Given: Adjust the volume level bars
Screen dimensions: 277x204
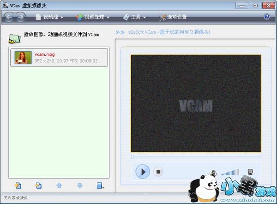Looking at the screenshot, I should (x=230, y=172).
